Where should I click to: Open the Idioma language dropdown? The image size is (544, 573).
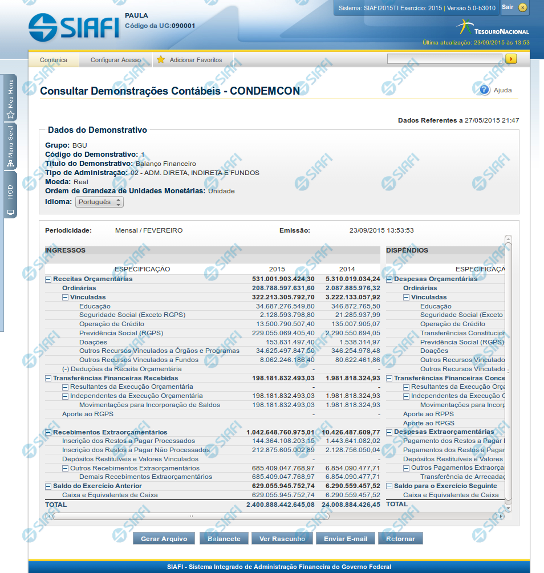coord(100,202)
